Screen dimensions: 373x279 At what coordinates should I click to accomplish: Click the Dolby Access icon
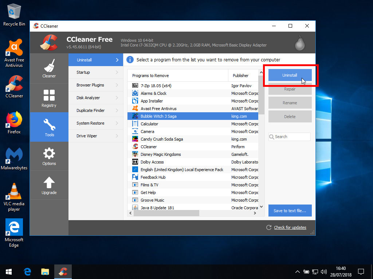(135, 162)
